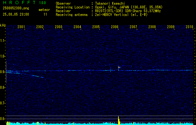This screenshot has height=125, width=196.
Task: Click the Receiving antenna label
Action: 72,15
